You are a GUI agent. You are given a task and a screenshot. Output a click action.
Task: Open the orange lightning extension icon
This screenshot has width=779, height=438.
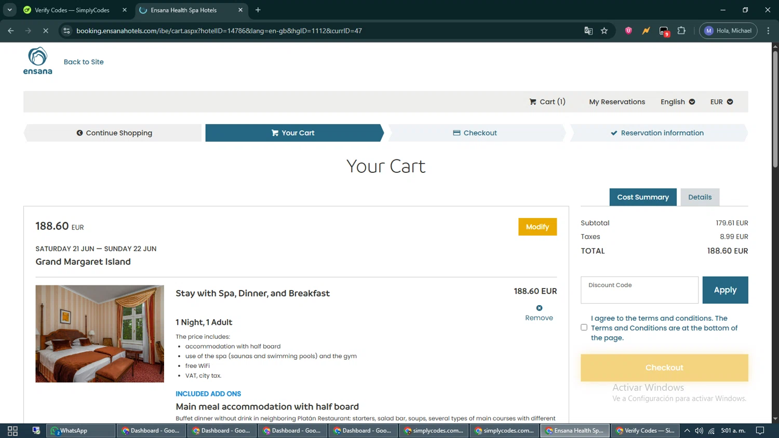coord(646,31)
